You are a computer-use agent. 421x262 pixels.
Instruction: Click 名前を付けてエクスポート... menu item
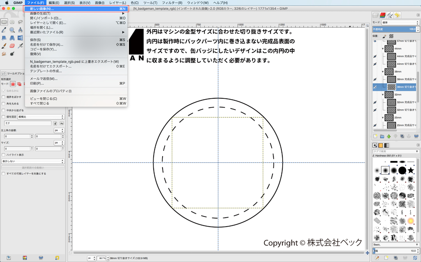click(51, 66)
